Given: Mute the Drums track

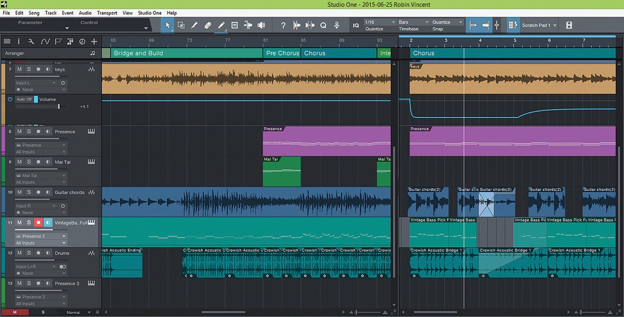Looking at the screenshot, I should click(x=19, y=253).
